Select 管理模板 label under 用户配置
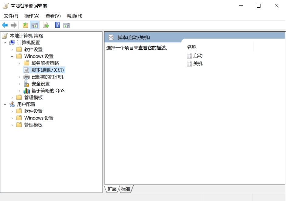Screen dimensions: 286x201 click(x=33, y=125)
